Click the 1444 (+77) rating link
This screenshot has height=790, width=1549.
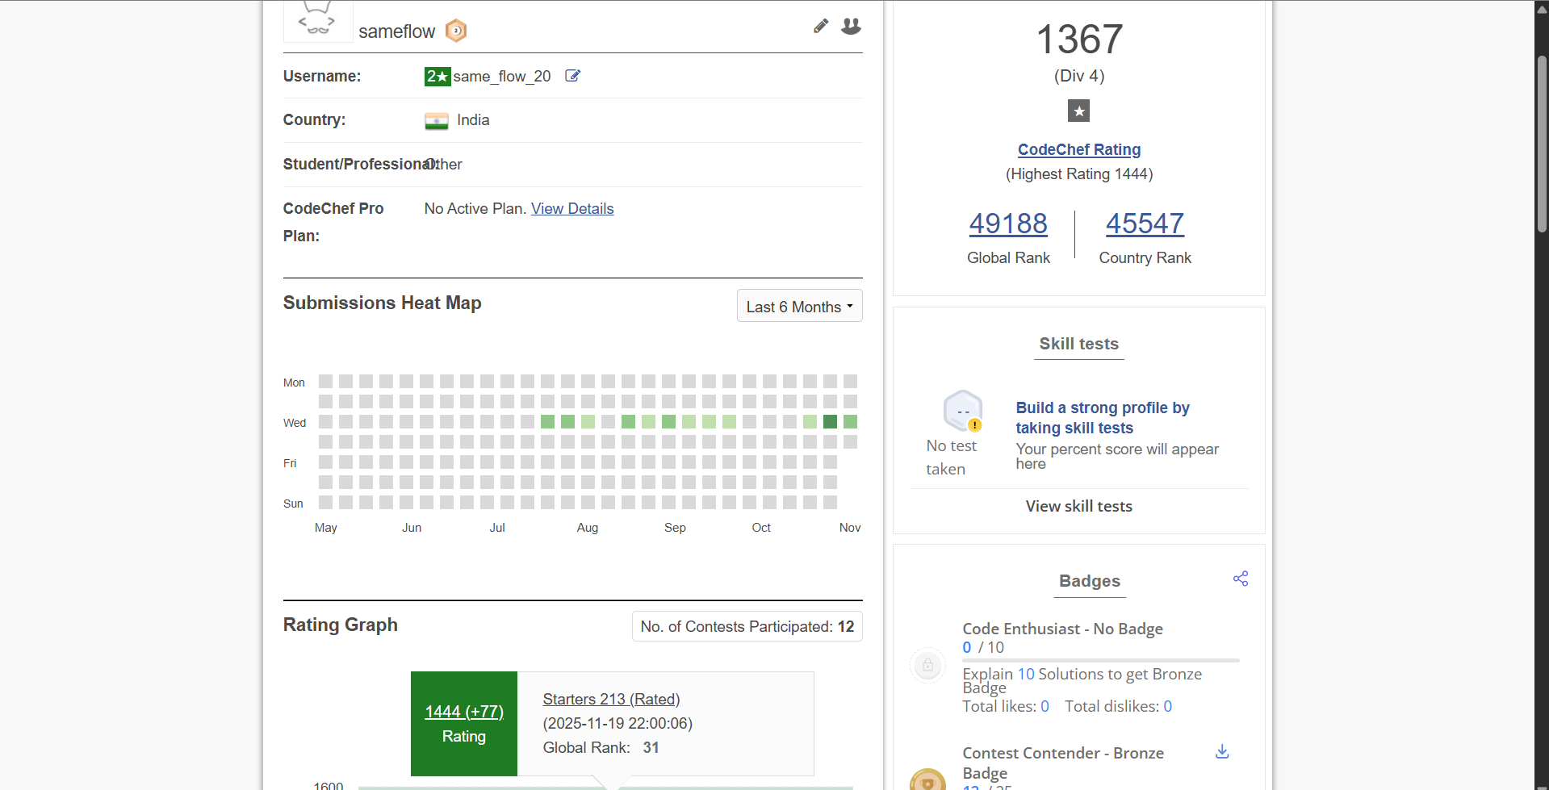point(464,712)
